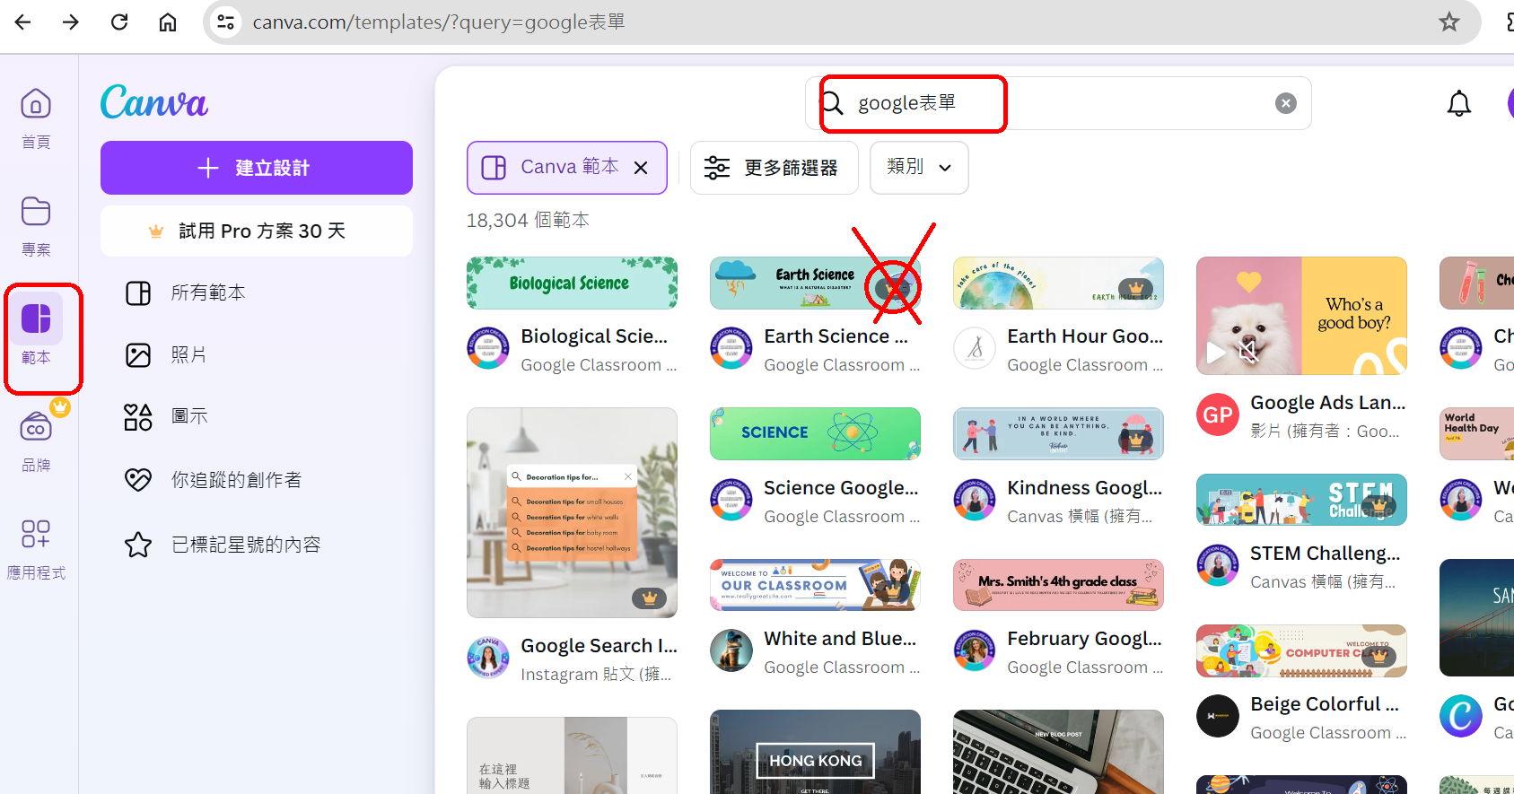Click the notifications bell icon
The height and width of the screenshot is (794, 1514).
coord(1458,104)
